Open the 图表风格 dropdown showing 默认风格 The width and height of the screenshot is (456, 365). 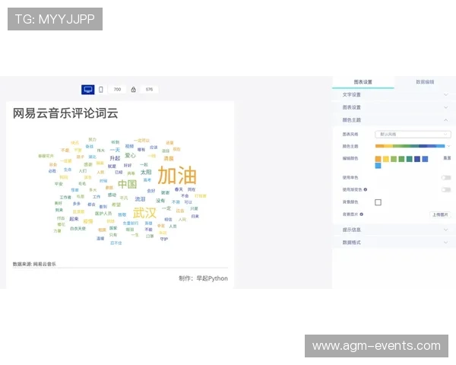pos(413,134)
